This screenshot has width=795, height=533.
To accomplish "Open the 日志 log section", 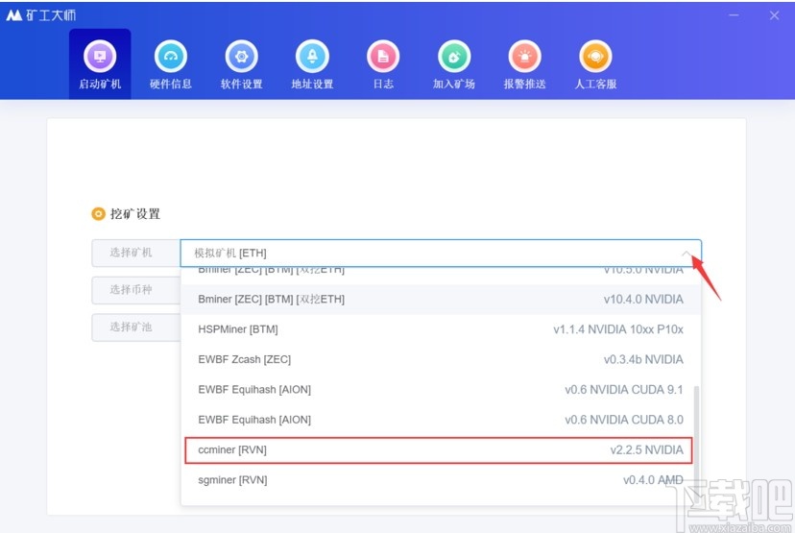I will [x=383, y=65].
